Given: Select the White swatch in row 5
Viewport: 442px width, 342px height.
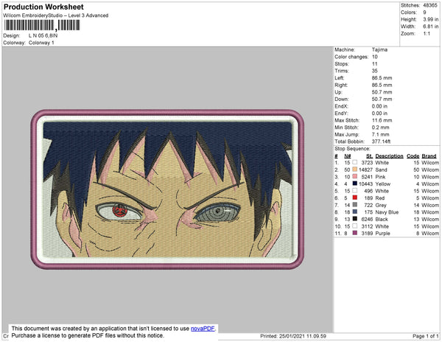Looking at the screenshot, I should [354, 191].
